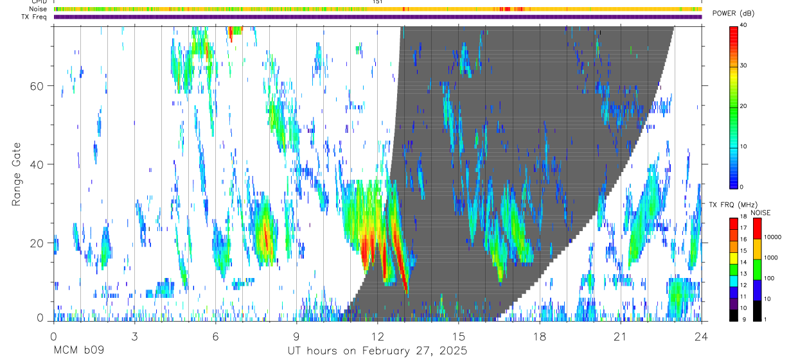This screenshot has width=789, height=364.
Task: Select the black 9–10 MHz TX FRQ swatch
Action: (734, 316)
